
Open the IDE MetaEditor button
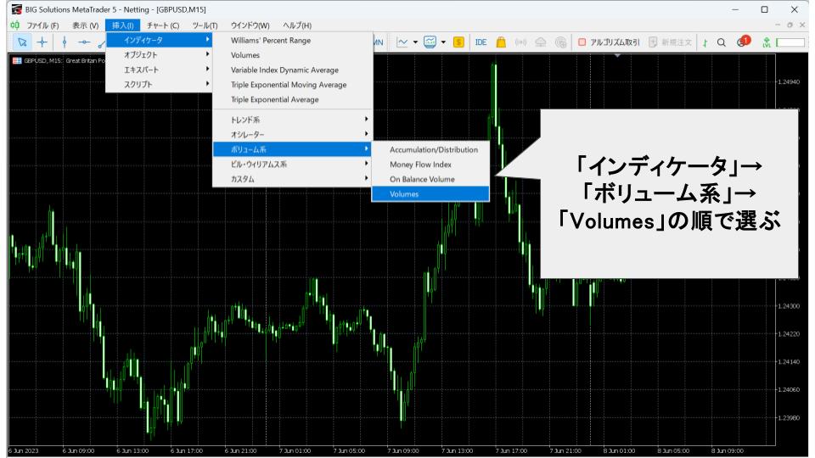coord(481,42)
